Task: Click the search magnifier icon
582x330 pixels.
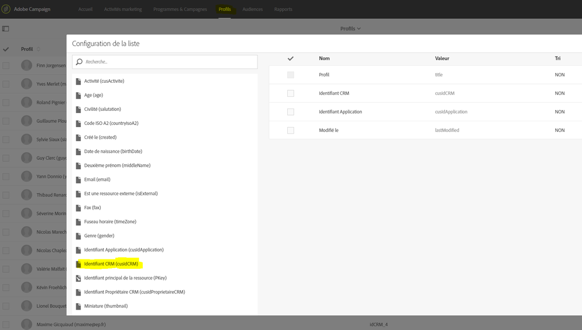Action: pos(79,61)
